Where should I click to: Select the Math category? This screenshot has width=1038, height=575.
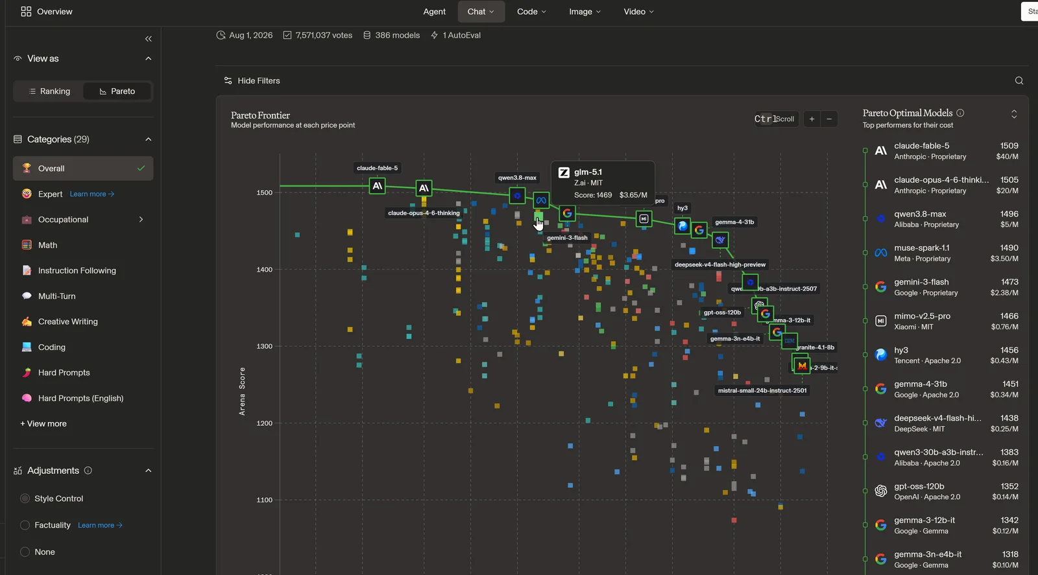83,245
